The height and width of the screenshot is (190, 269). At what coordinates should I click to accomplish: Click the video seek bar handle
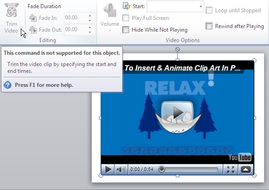pos(161,169)
